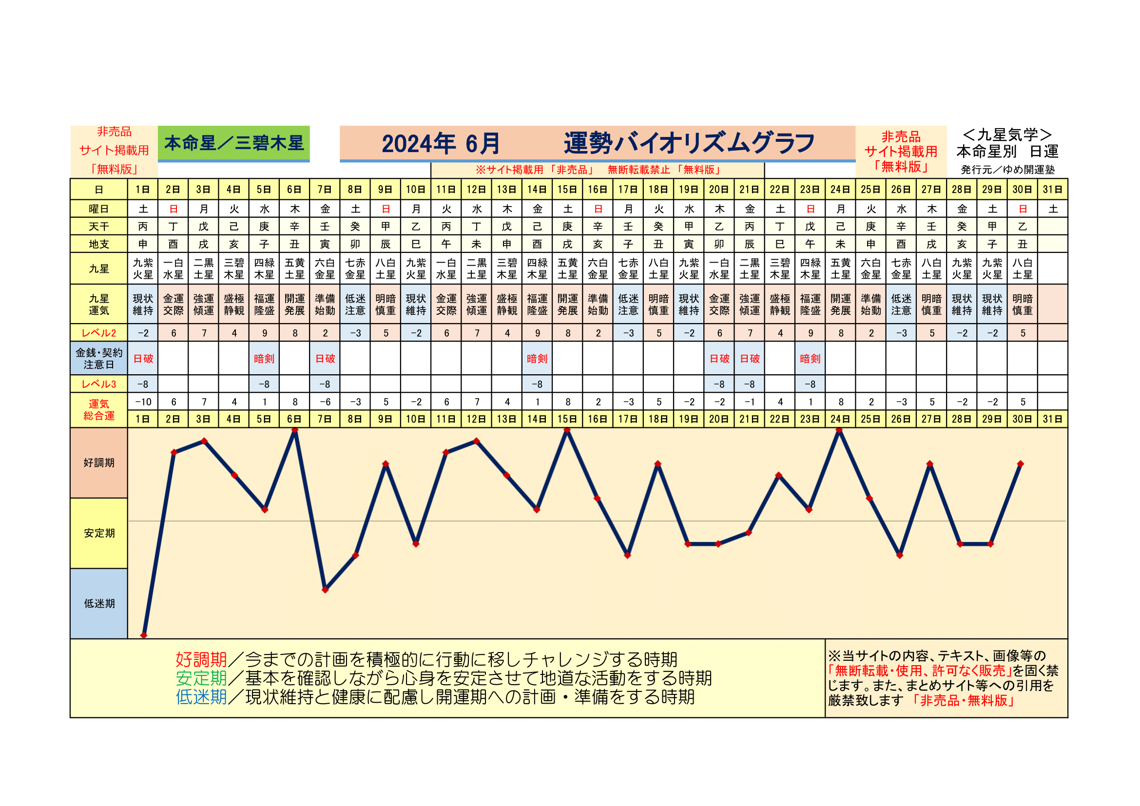Click the red 無断転載・使用、許可なく販売 notice text
This screenshot has width=1140, height=806.
coord(921,671)
